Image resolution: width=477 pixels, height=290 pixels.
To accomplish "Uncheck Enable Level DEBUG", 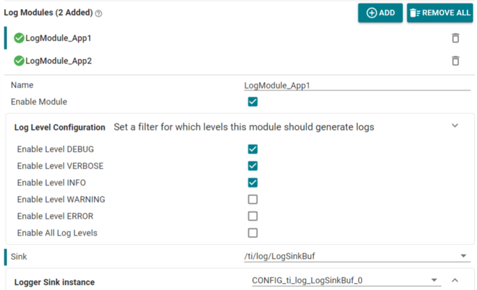I will pyautogui.click(x=252, y=149).
